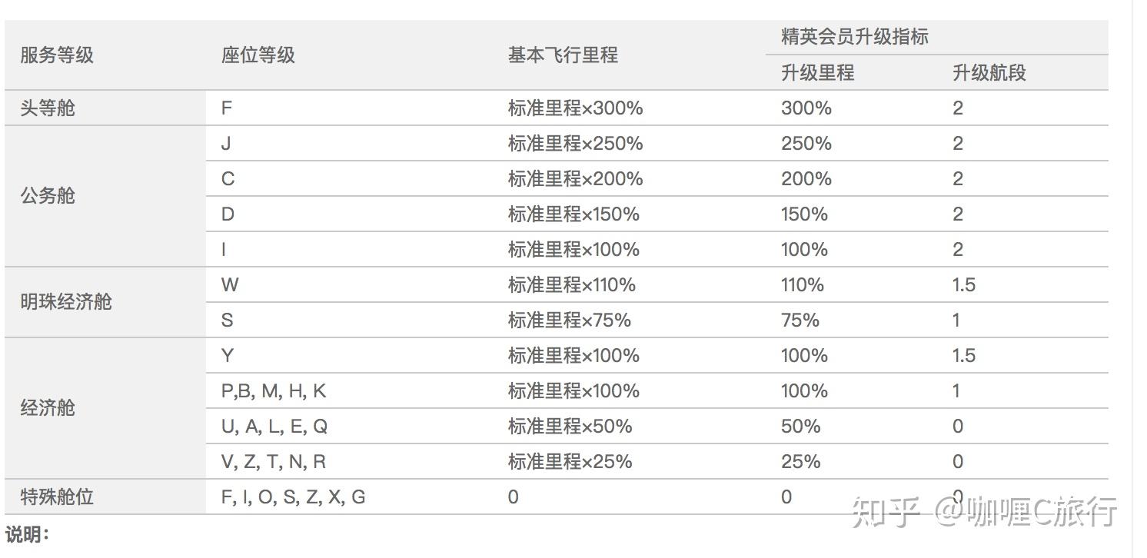This screenshot has height=558, width=1147.
Task: Click the 服务等级 column header
Action: coord(57,55)
